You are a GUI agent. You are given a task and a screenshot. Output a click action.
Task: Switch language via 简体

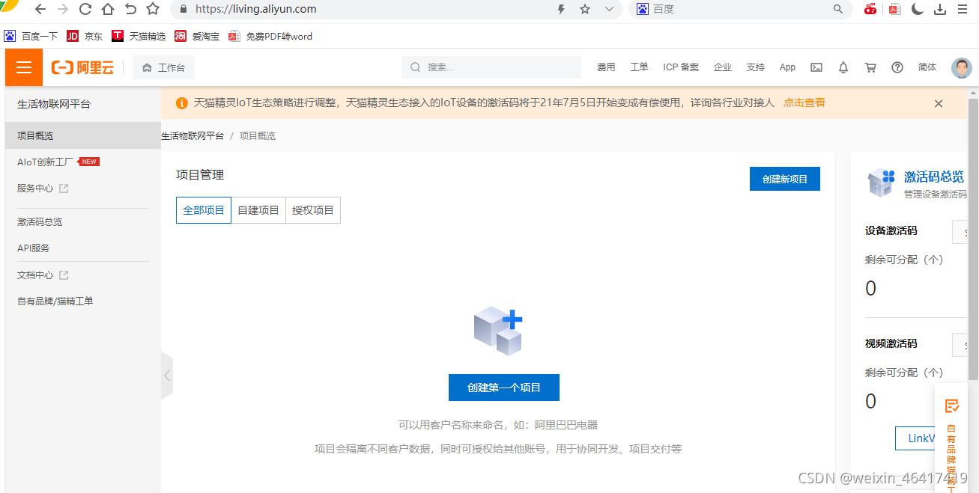tap(927, 67)
